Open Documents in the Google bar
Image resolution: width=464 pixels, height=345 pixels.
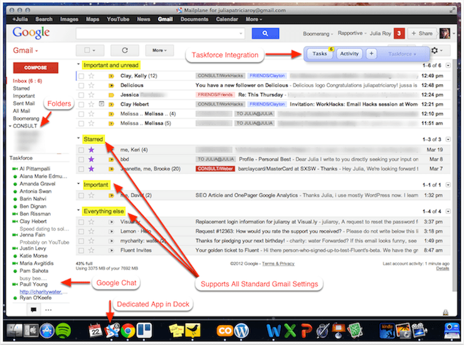click(194, 19)
